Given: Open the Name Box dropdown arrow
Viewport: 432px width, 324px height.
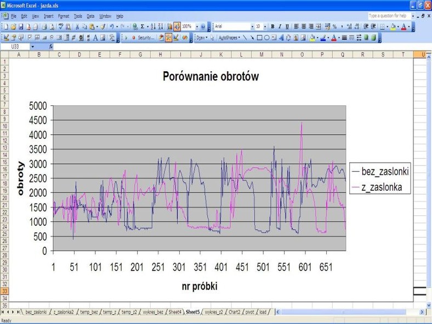Looking at the screenshot, I should click(x=32, y=47).
